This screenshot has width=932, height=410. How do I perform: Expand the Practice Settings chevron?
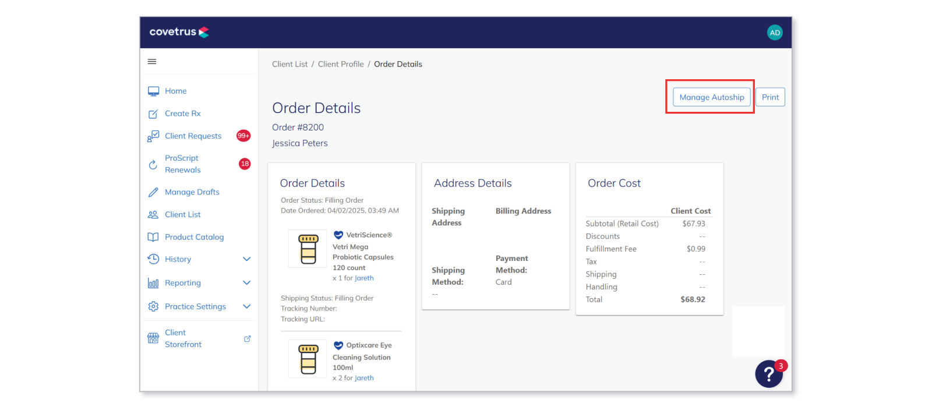[246, 306]
